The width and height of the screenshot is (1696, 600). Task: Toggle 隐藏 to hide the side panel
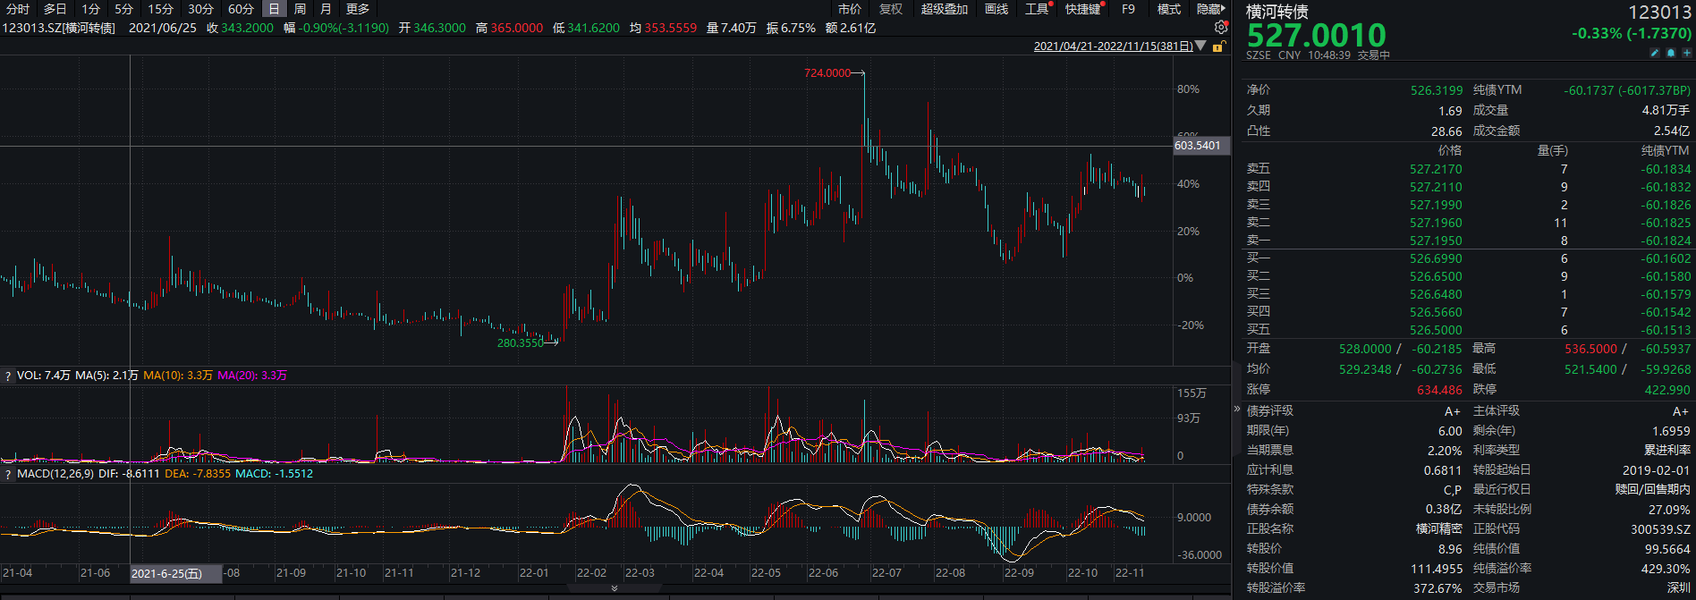coord(1210,9)
